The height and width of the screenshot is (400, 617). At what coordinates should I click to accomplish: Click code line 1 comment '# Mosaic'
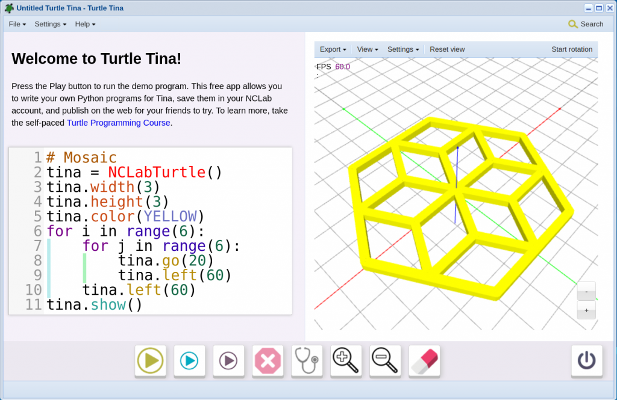click(81, 158)
